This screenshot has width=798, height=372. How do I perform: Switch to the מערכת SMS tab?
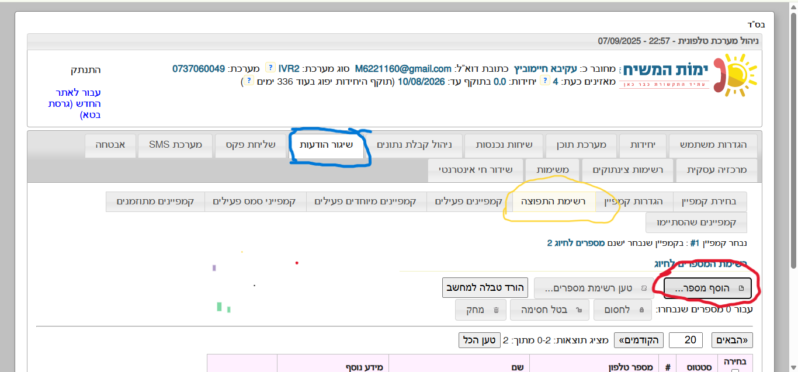175,145
